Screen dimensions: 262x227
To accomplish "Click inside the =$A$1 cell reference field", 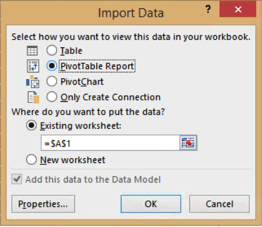I will tap(110, 143).
